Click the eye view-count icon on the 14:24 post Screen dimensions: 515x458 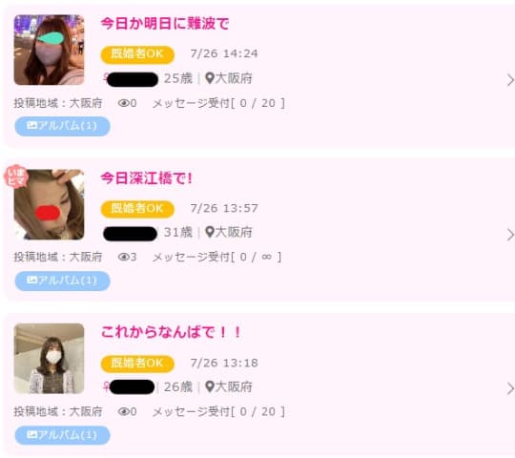(124, 103)
